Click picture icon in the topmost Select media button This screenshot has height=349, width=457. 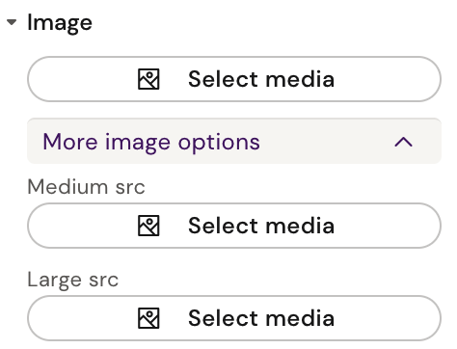coord(148,79)
